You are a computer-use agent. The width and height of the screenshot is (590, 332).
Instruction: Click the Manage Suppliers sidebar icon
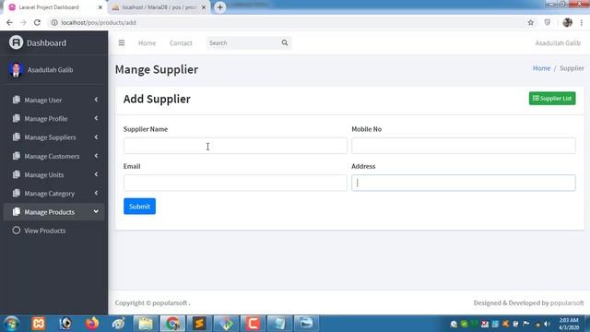click(x=17, y=137)
